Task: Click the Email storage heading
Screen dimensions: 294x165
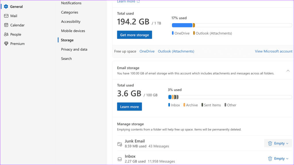Action: pyautogui.click(x=128, y=68)
